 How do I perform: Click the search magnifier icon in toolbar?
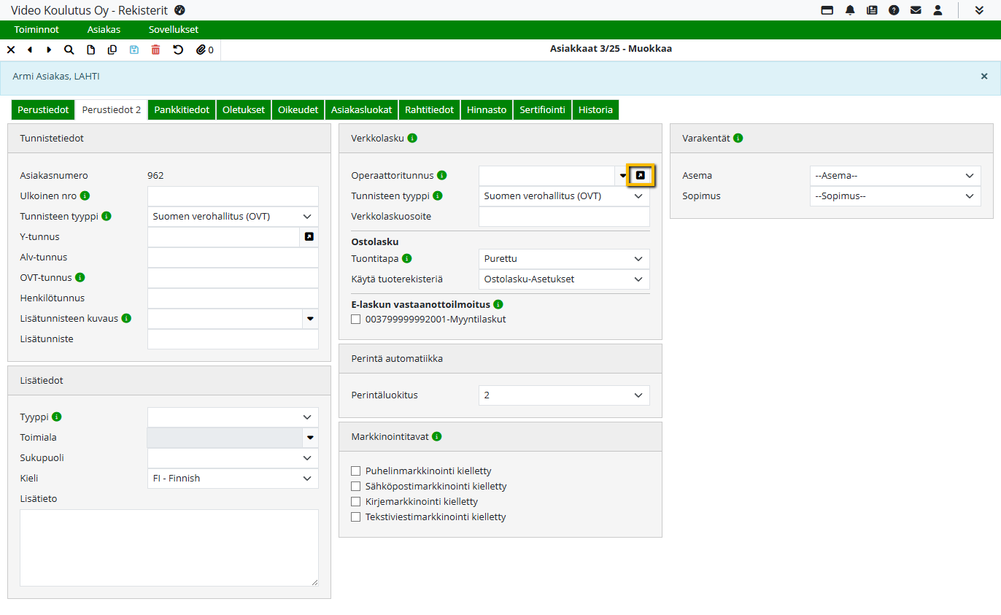[69, 50]
